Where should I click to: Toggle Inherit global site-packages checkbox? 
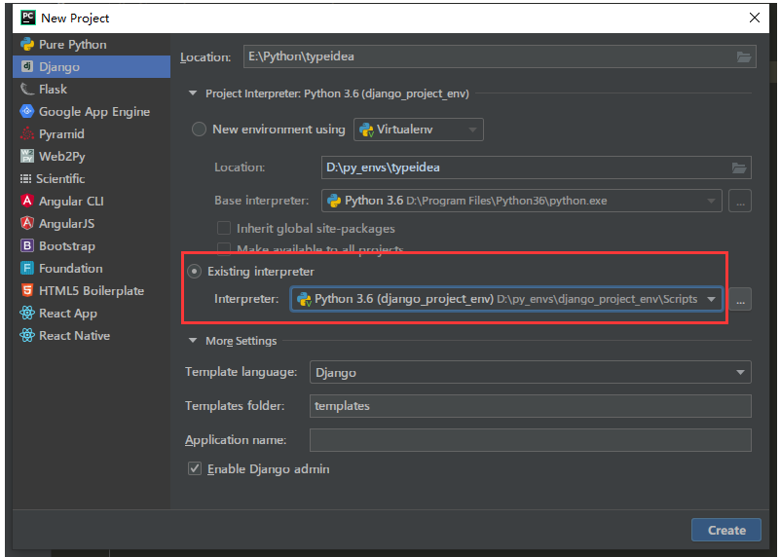[x=224, y=228]
